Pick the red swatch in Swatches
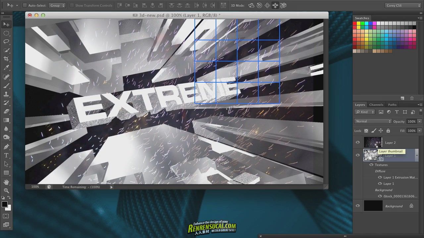424x238 pixels. pos(354,23)
